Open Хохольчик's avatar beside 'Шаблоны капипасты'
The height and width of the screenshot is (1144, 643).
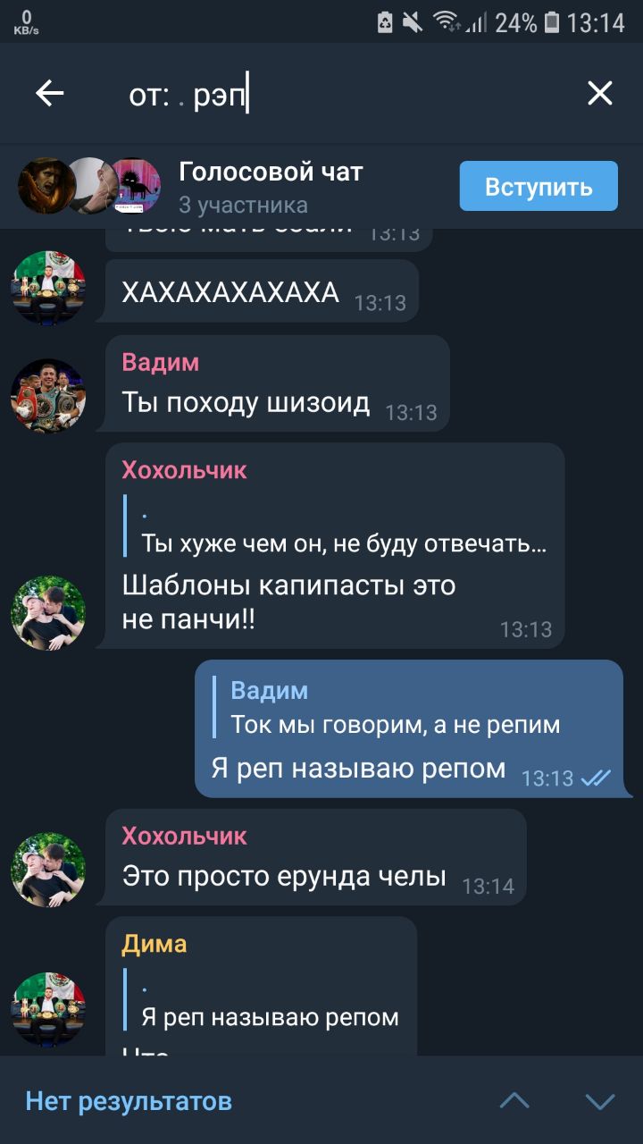click(x=48, y=612)
